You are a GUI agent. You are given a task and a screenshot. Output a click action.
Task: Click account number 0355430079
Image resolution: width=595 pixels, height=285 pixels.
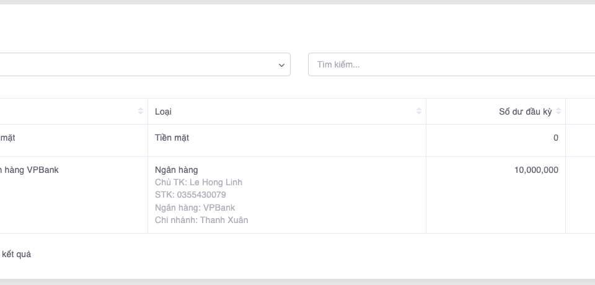(190, 195)
